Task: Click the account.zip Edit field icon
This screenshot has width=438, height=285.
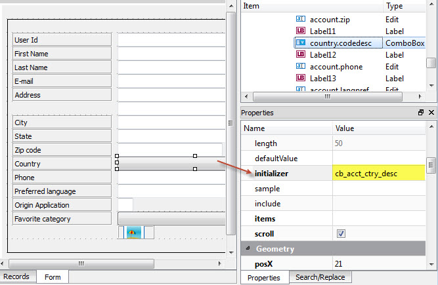Action: [x=301, y=20]
